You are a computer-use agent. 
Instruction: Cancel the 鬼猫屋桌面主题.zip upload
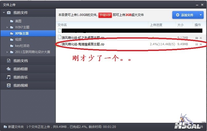201,44
